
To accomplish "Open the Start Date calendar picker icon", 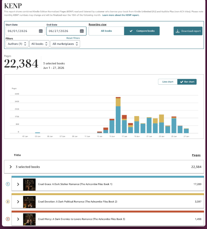I will point(41,31).
